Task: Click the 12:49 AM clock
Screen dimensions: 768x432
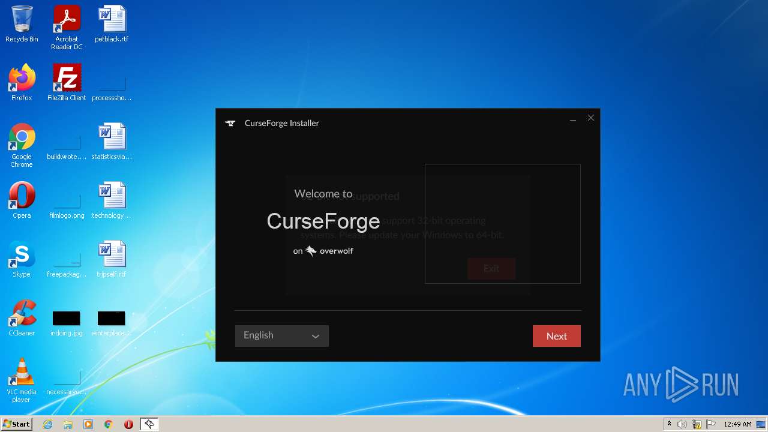Action: (x=737, y=424)
